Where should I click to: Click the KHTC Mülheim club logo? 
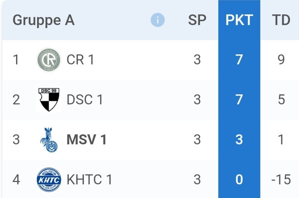click(49, 180)
